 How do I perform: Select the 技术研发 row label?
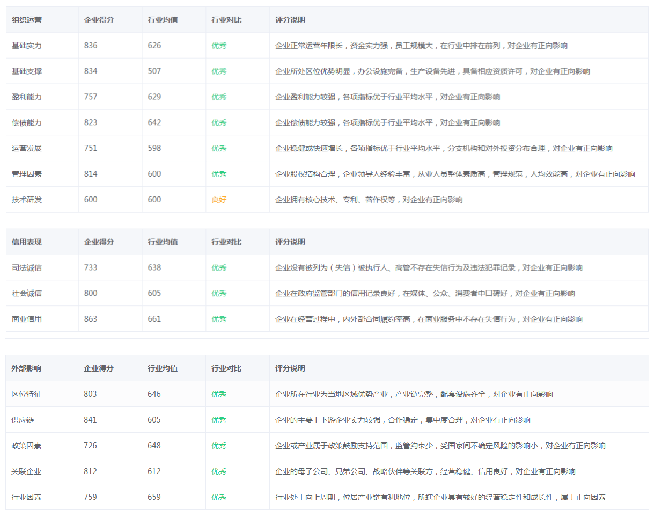(x=27, y=200)
